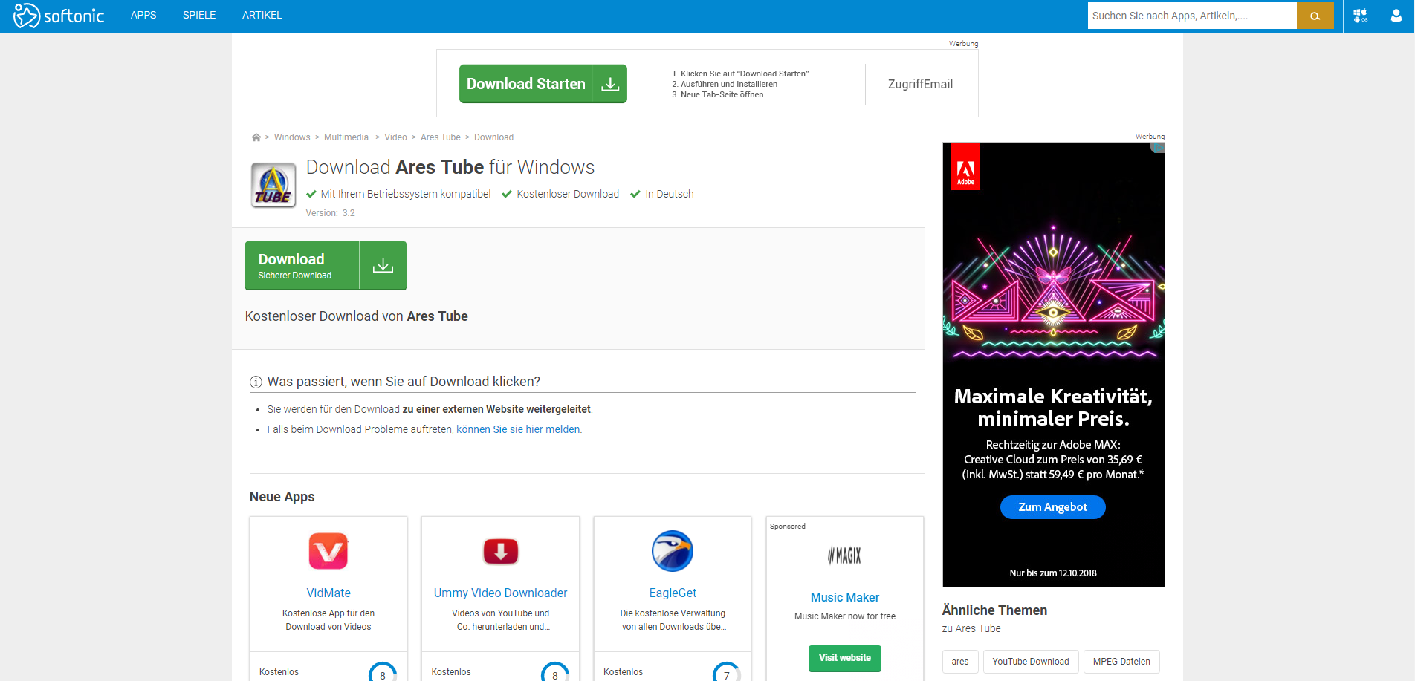
Task: Focus the app search input field
Action: 1191,16
